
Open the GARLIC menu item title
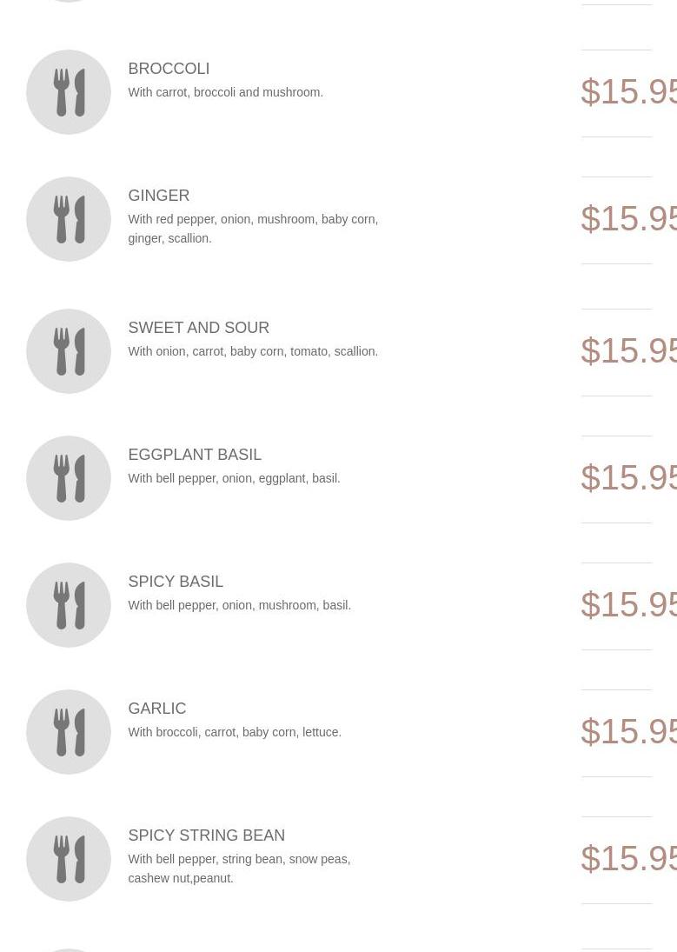pos(157,709)
